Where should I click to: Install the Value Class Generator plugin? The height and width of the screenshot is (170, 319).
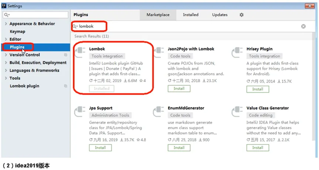[258, 148]
